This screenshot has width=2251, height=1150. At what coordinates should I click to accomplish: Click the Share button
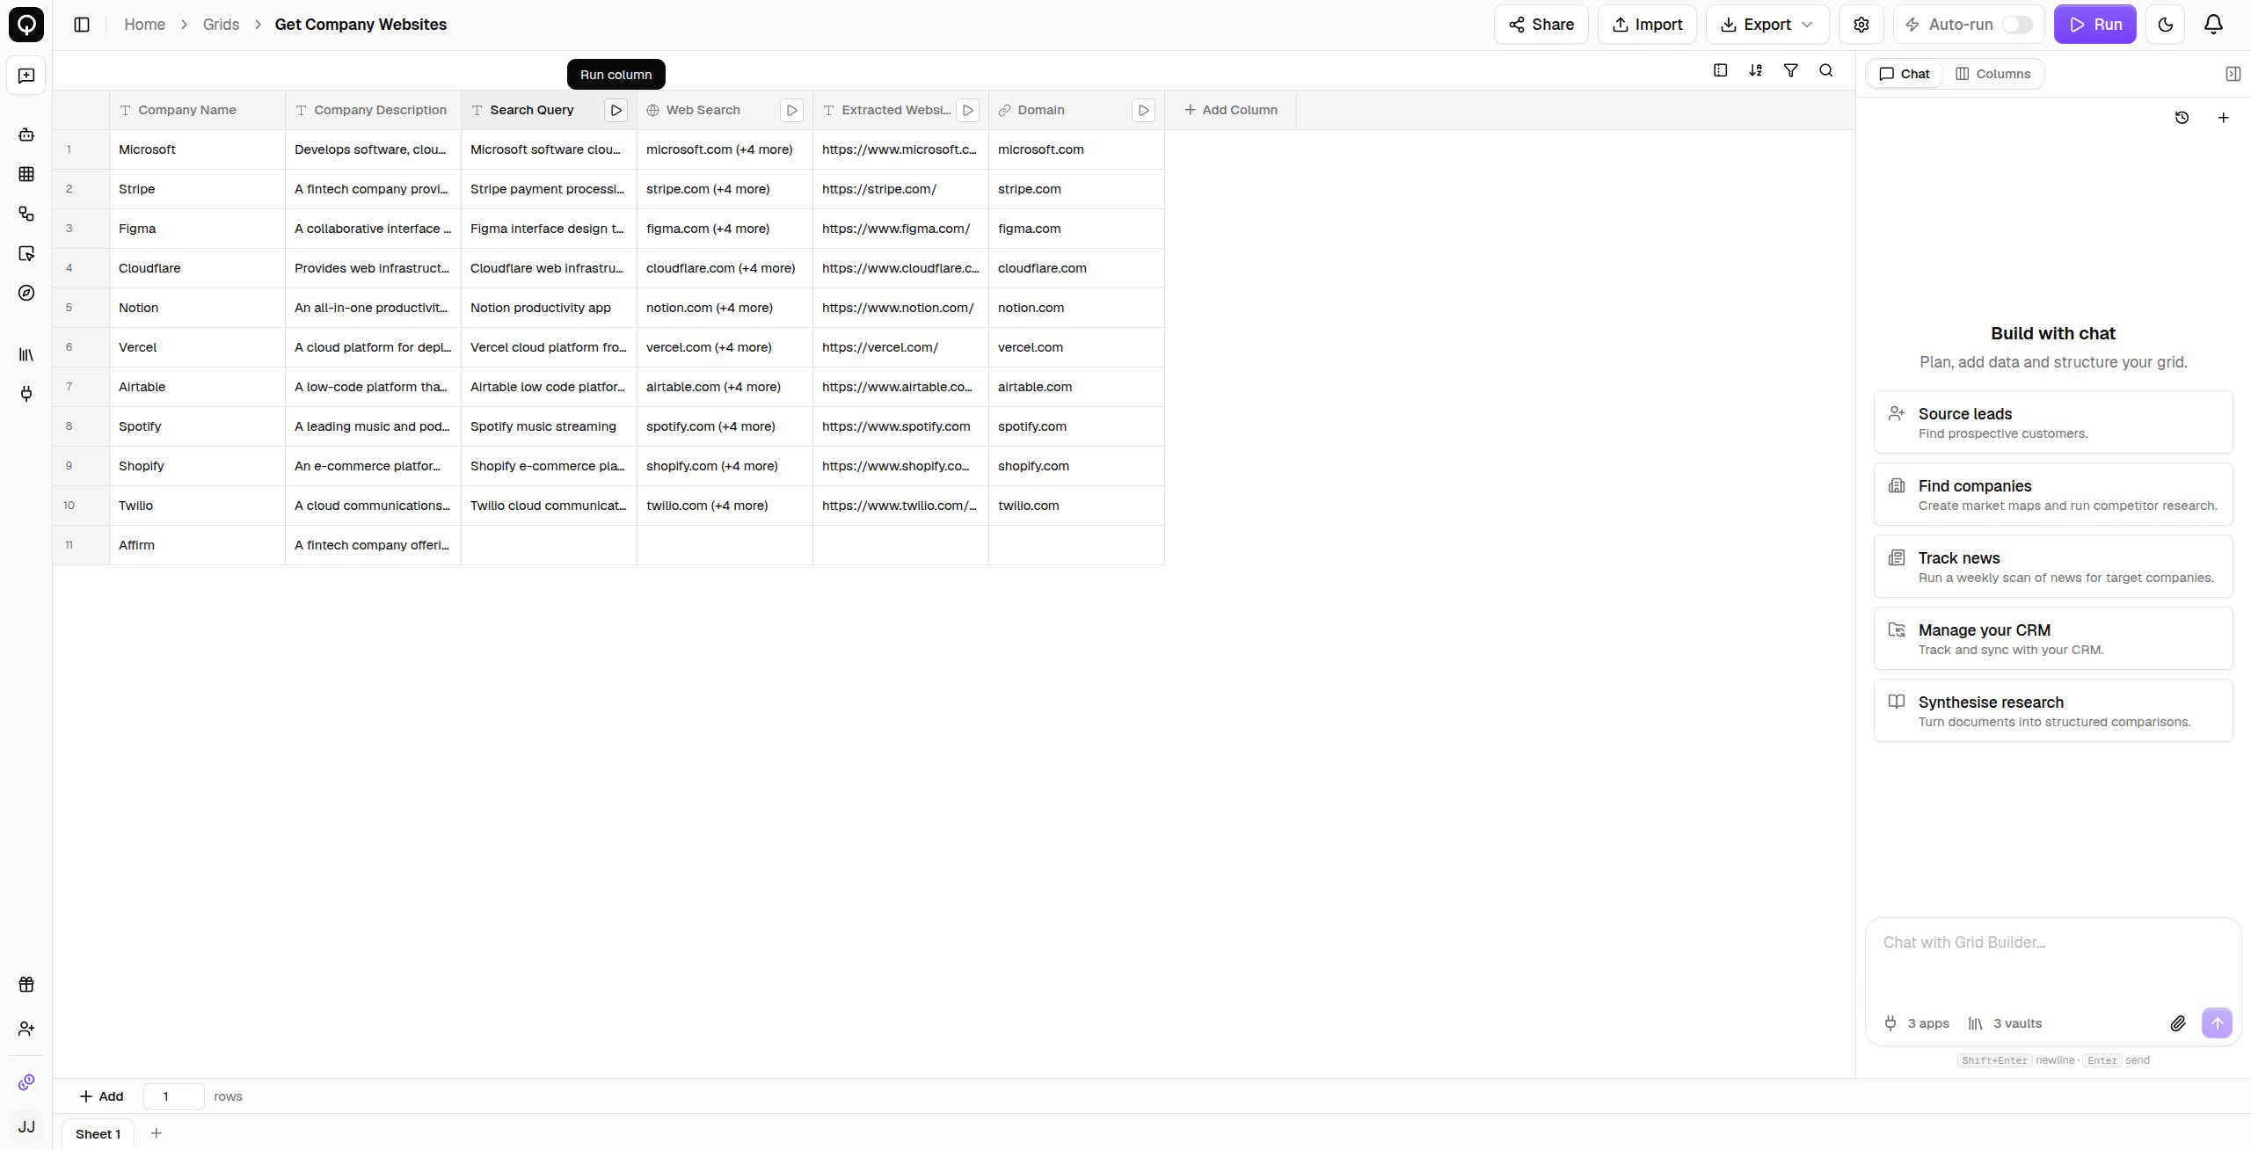(1541, 25)
